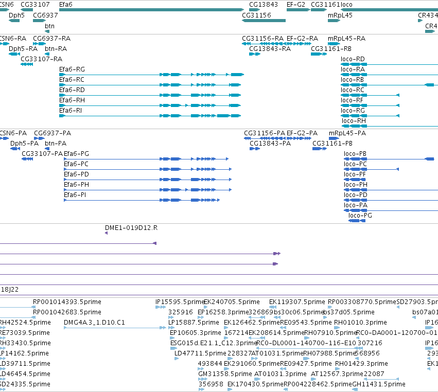Image resolution: width=438 pixels, height=392 pixels.
Task: Click EST EK119307.5prime
Action: click(x=297, y=302)
